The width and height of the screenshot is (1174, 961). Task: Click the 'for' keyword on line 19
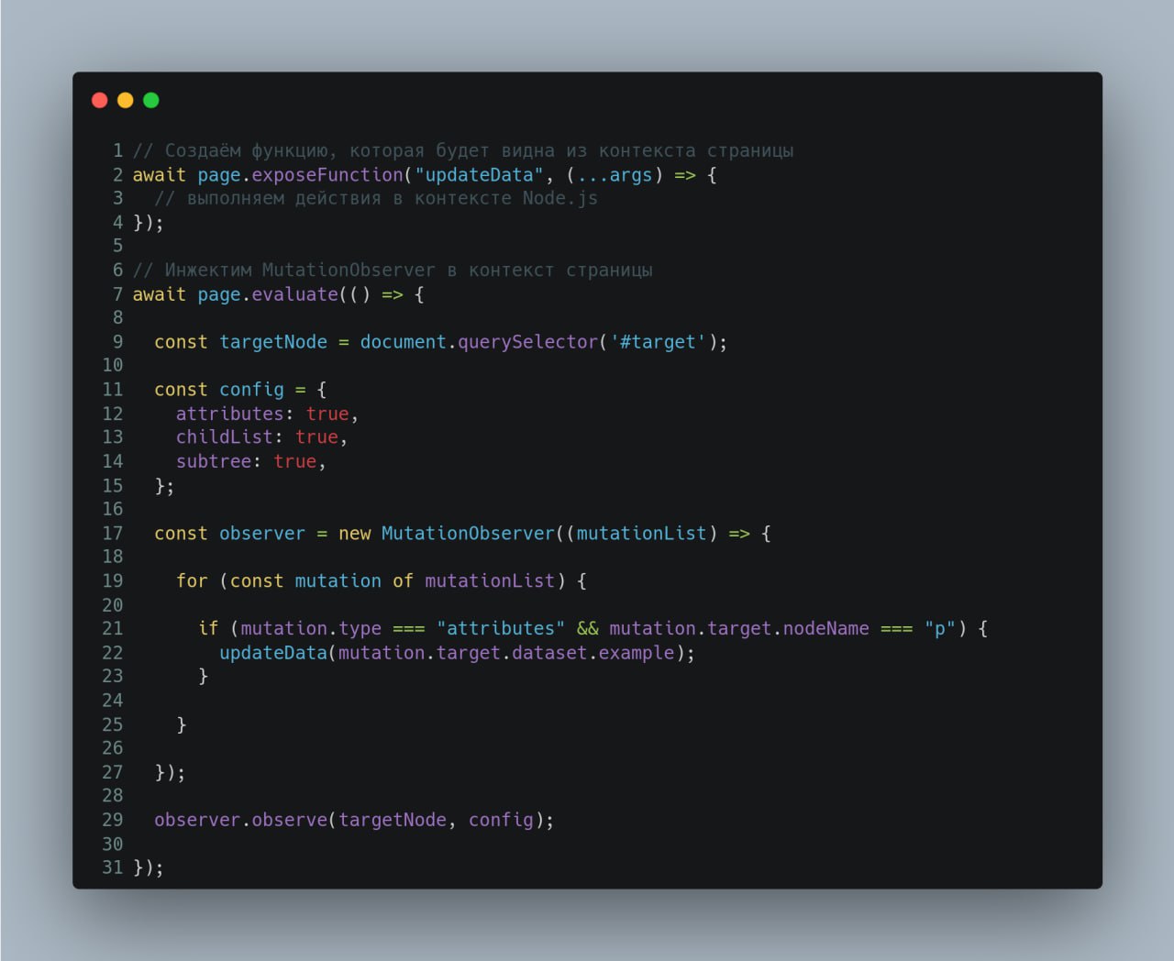click(x=192, y=580)
